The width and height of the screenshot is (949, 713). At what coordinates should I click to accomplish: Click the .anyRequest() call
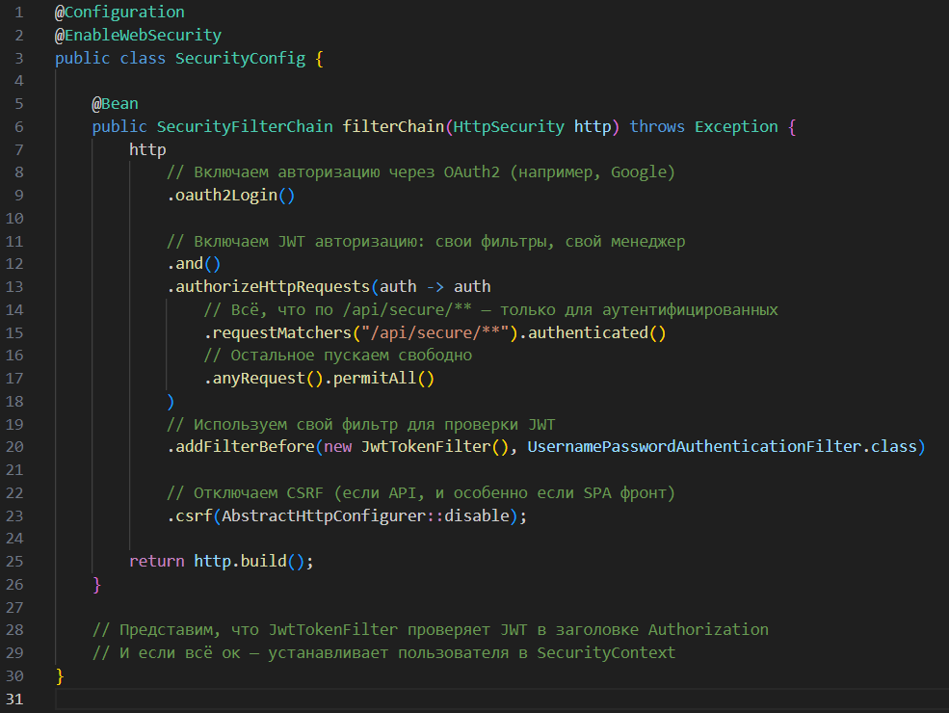[263, 379]
